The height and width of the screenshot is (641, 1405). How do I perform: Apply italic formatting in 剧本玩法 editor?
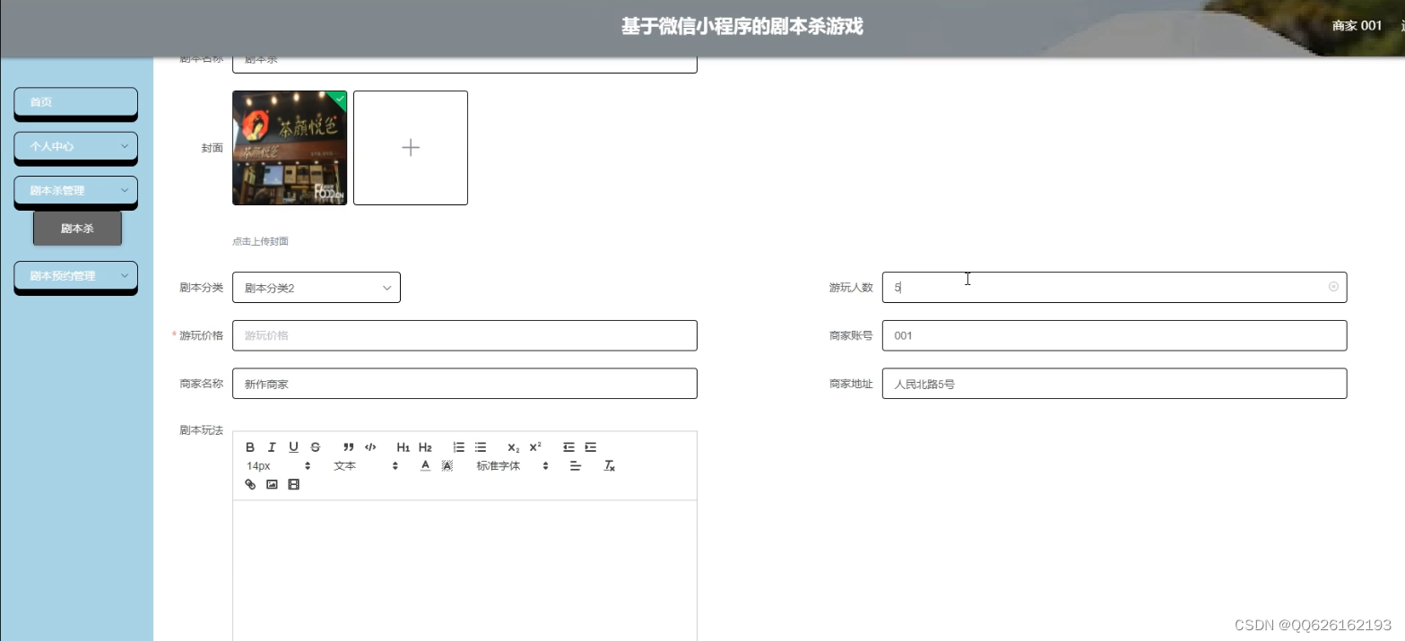pos(272,446)
